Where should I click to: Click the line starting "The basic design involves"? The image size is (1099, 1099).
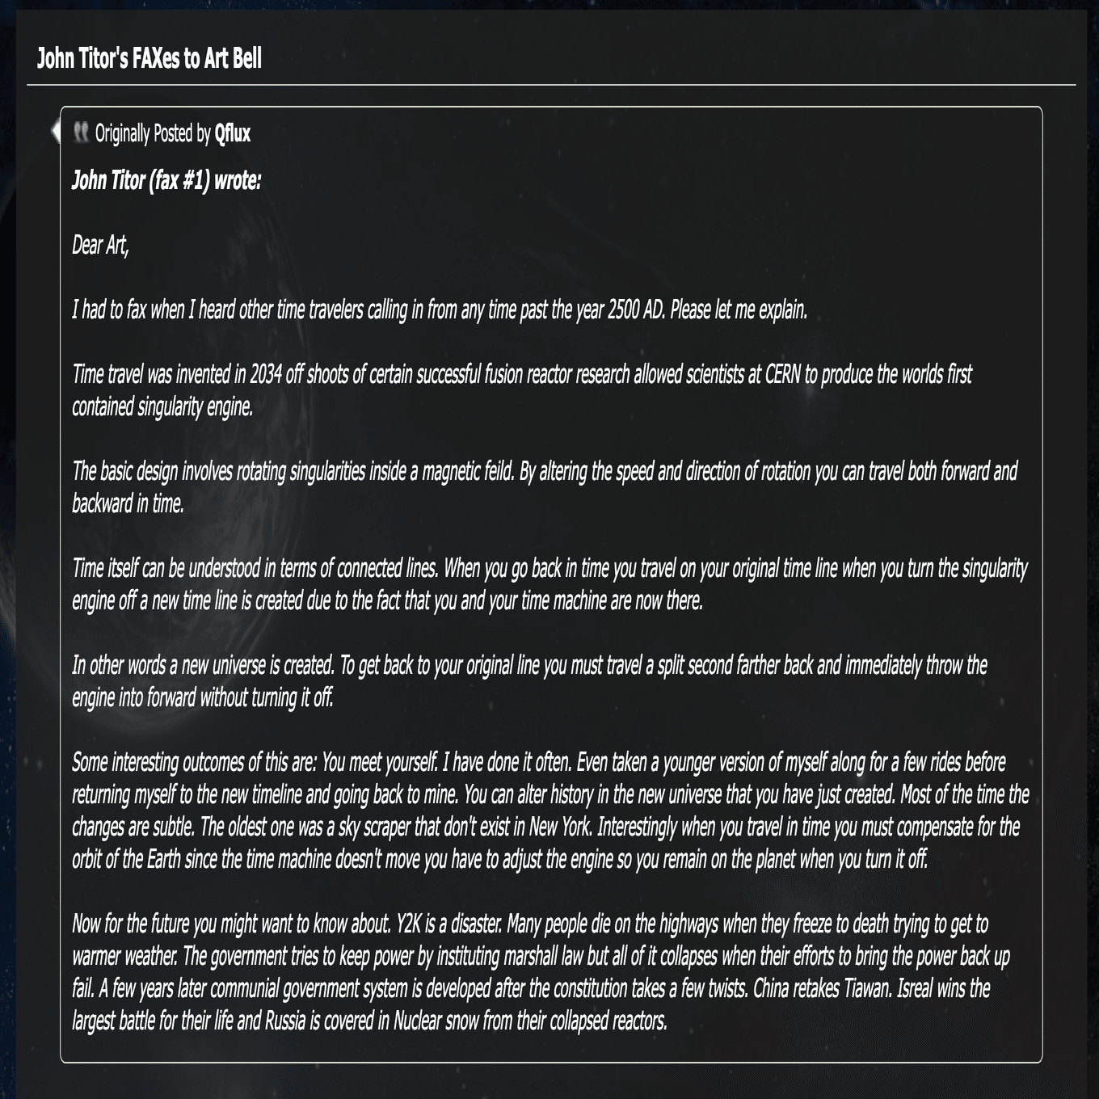(x=544, y=471)
